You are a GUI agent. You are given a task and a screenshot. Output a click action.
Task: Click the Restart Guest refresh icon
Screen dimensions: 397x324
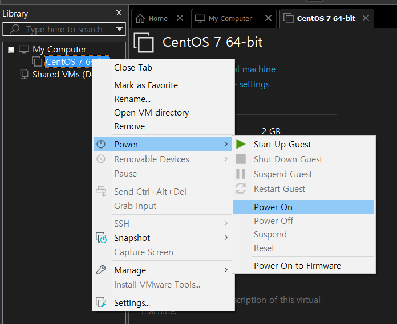click(x=241, y=188)
